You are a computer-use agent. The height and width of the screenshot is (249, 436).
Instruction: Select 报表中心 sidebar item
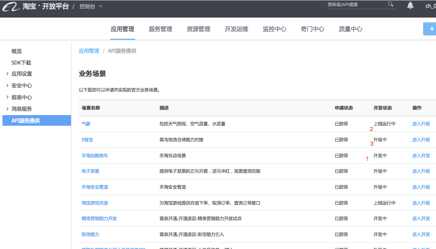point(22,97)
